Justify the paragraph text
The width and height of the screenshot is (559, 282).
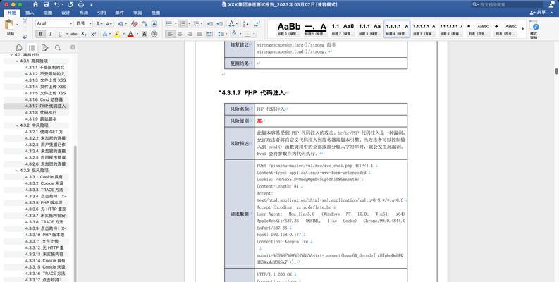[199, 34]
